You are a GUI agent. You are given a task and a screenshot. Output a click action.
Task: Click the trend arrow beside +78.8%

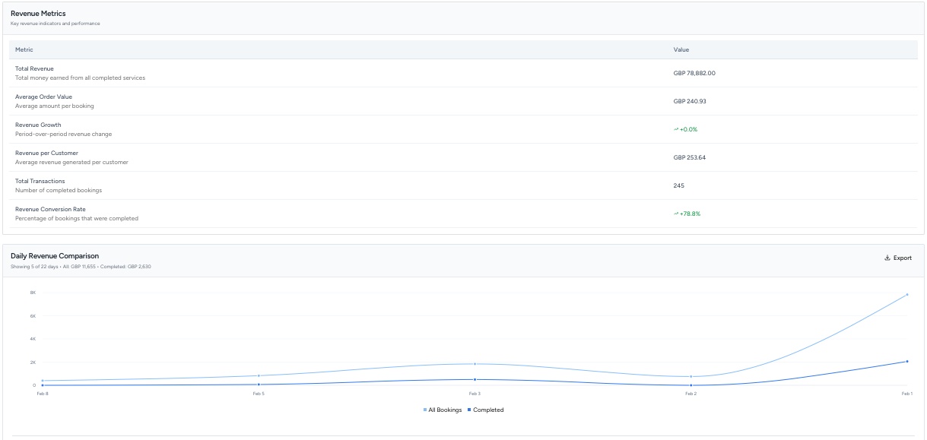(675, 213)
